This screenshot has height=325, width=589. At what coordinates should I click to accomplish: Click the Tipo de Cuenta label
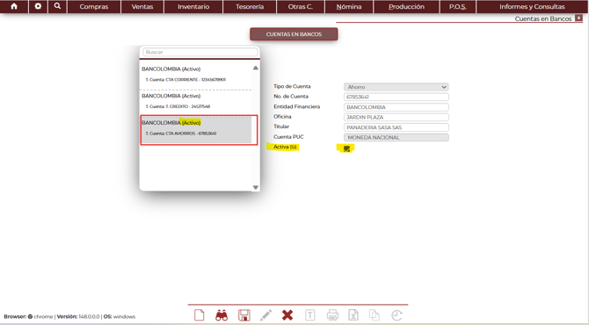[292, 86]
